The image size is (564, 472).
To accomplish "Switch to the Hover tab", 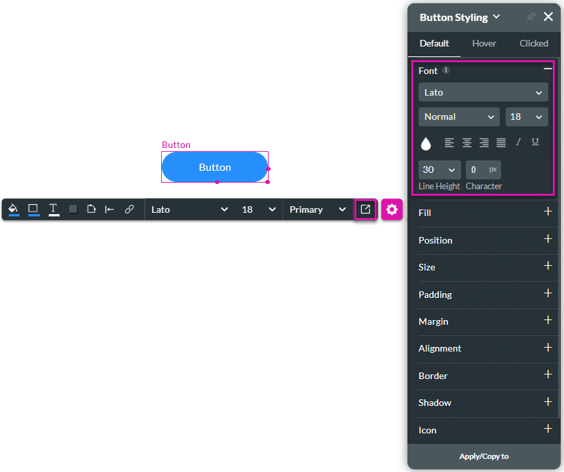I will (x=484, y=43).
